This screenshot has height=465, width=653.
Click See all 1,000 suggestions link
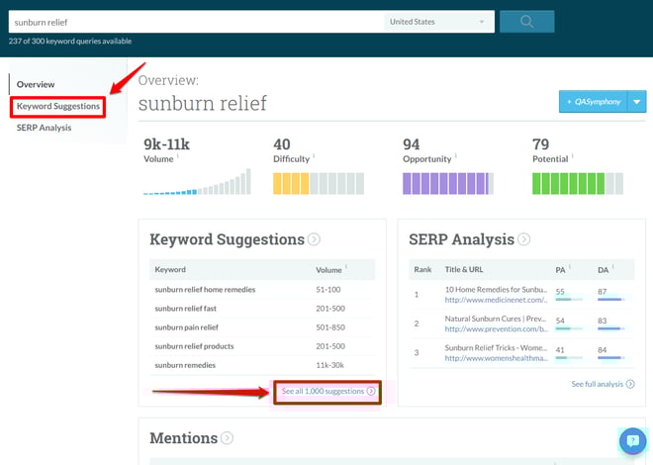click(328, 392)
